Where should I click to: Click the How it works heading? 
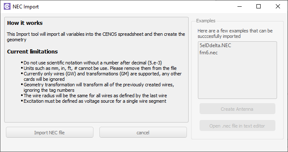tap(25, 23)
